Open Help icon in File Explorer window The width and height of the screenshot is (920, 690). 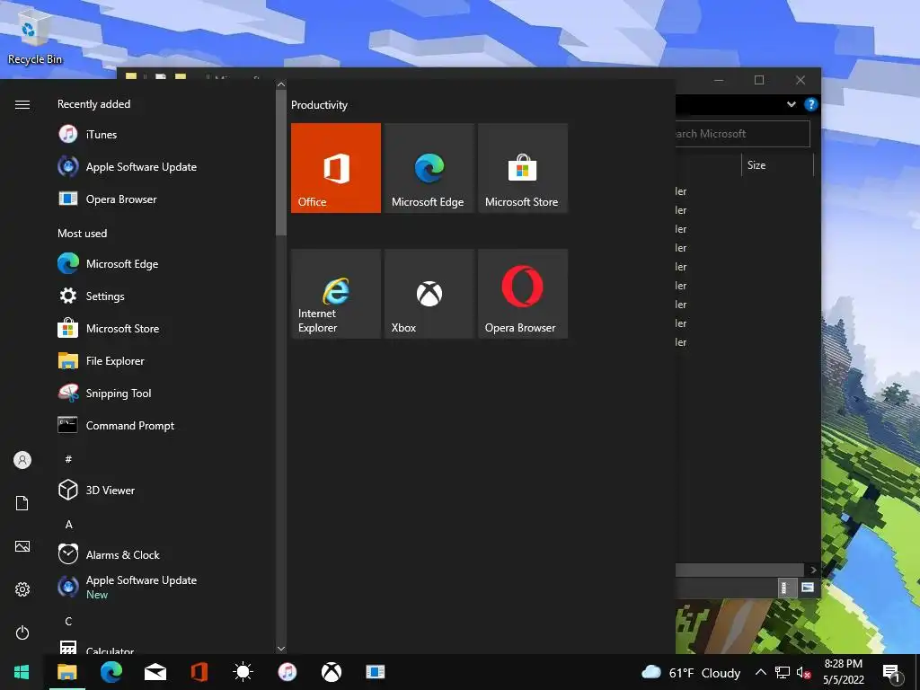pyautogui.click(x=811, y=104)
